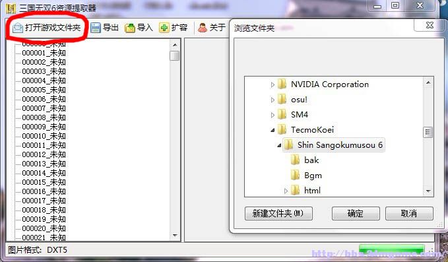Click the 确定 confirm button
448x262 pixels.
click(356, 213)
